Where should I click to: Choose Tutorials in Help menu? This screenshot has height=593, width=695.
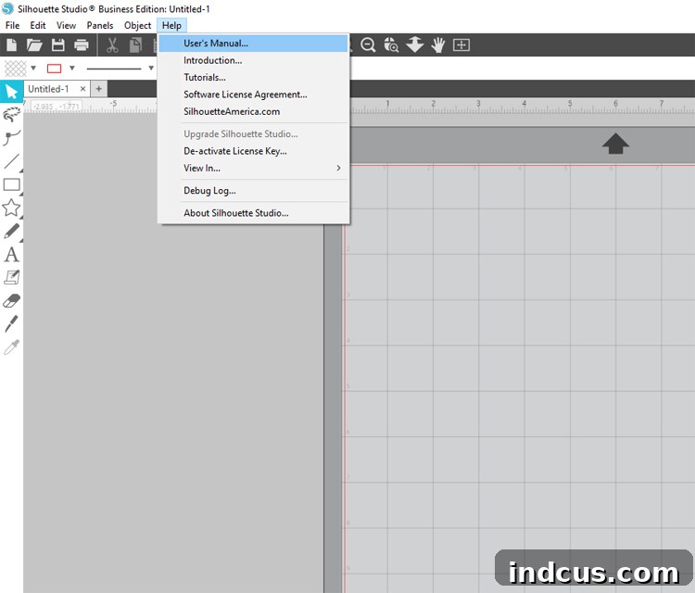point(254,78)
